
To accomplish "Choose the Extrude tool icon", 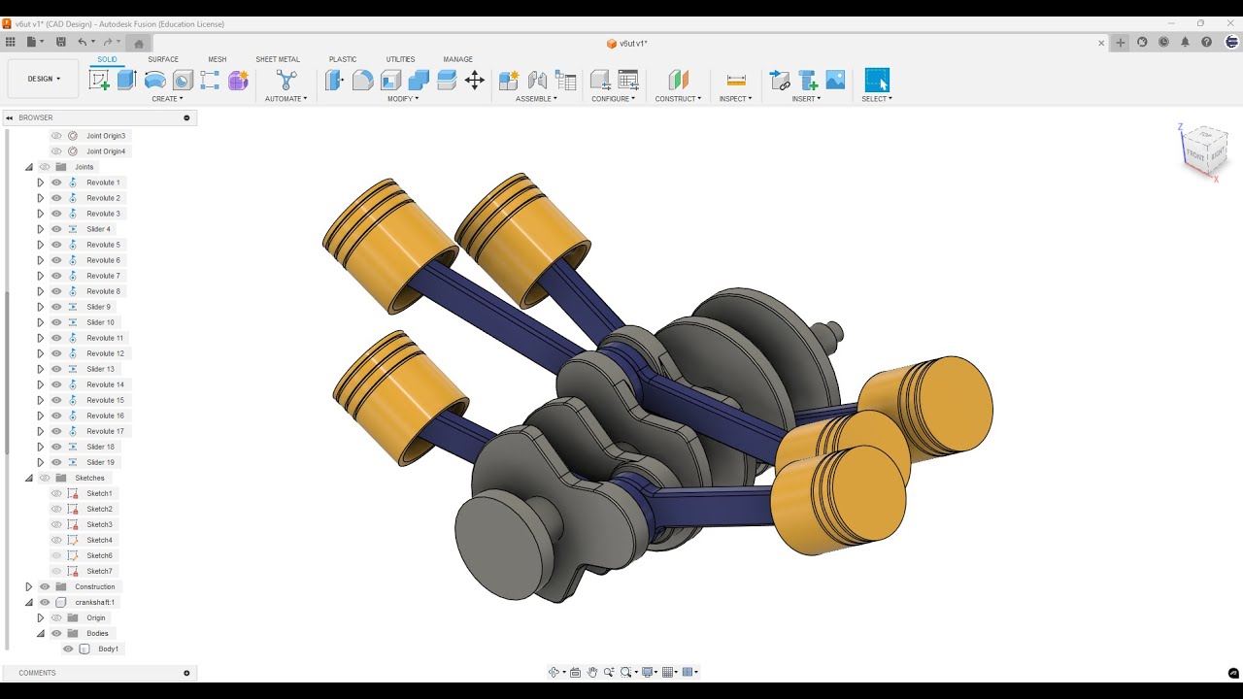I will pyautogui.click(x=126, y=81).
